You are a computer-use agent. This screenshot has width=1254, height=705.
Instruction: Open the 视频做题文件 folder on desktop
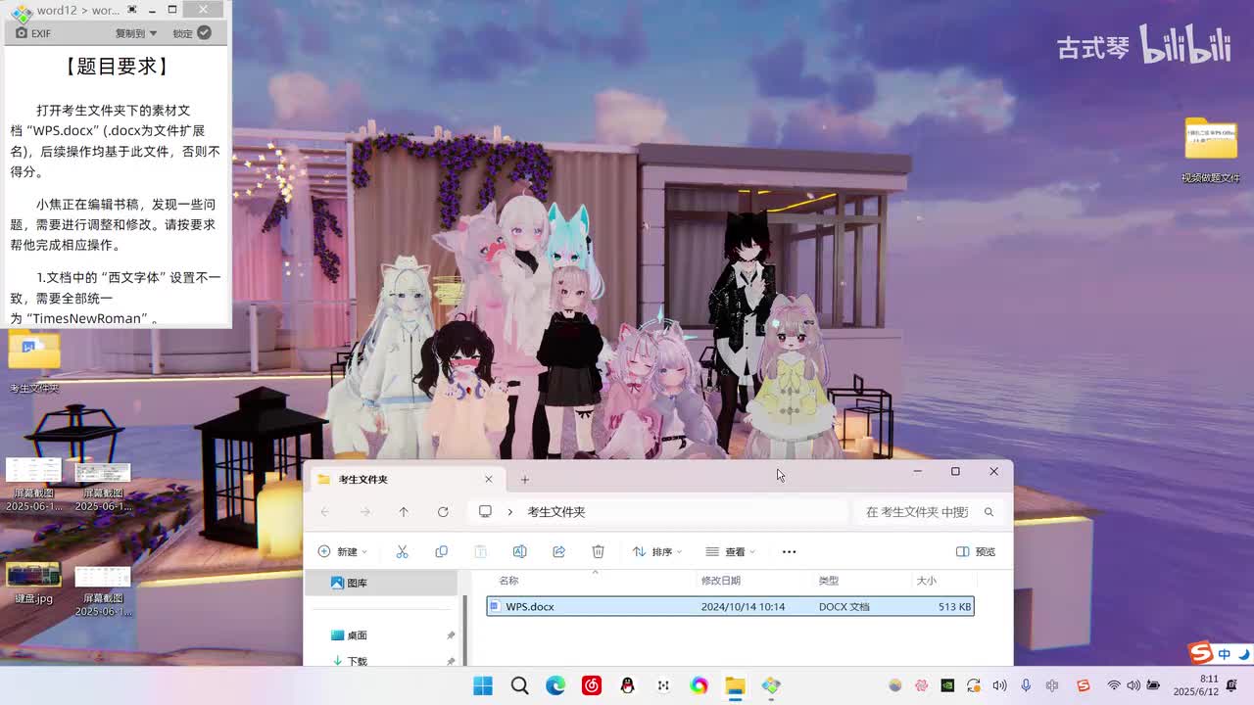[x=1211, y=149]
